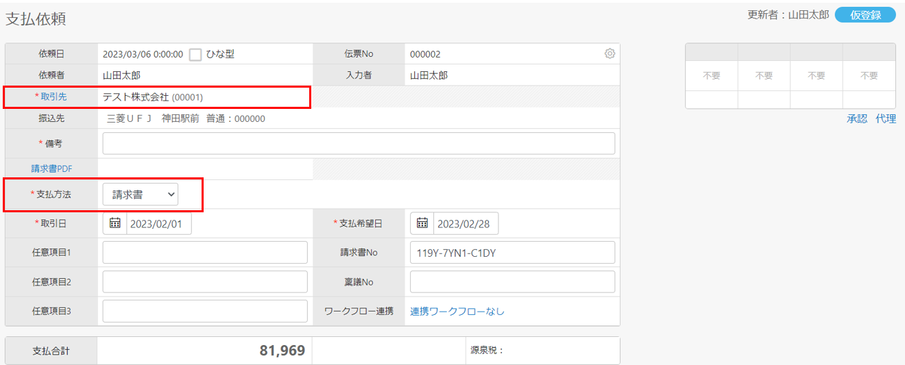Click the 支払合計 amount 81,969

[x=282, y=351]
